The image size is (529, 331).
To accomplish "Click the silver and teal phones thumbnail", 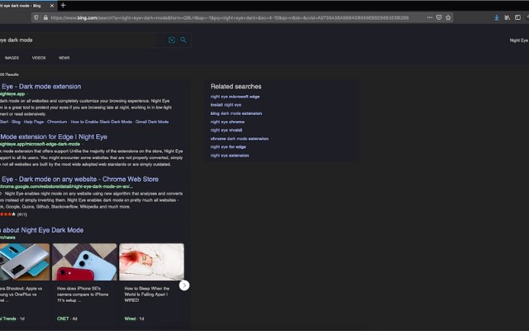I will [25, 261].
